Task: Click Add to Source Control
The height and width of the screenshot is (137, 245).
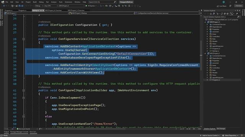Action: pos(210,135)
